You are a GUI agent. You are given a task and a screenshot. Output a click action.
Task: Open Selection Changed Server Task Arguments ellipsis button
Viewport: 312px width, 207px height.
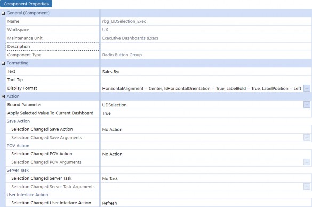(x=307, y=187)
